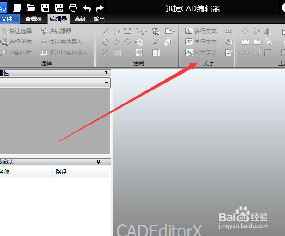
Task: Click the text style icon
Action: (228, 42)
